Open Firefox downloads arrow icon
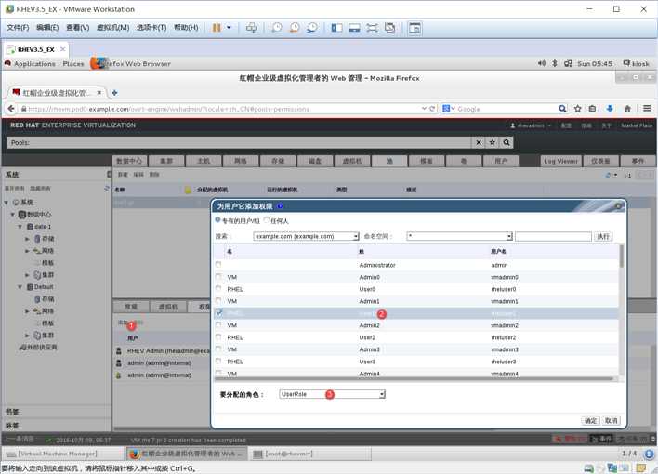This screenshot has width=658, height=474. point(610,109)
